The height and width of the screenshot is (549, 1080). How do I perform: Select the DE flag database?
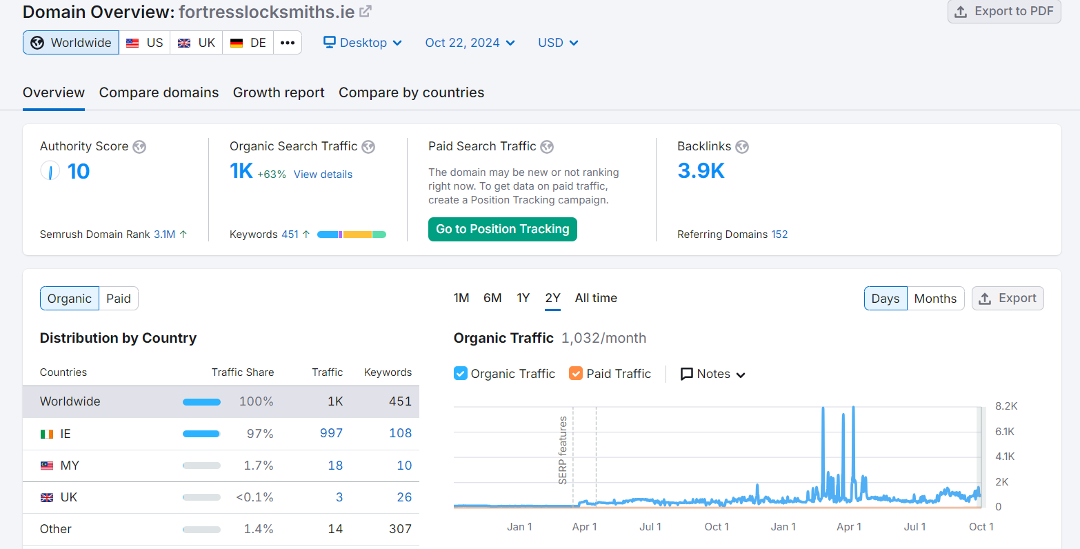(x=248, y=43)
